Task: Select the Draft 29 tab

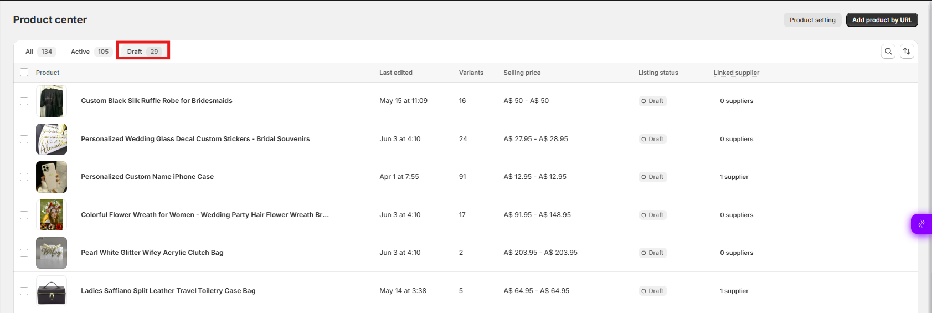Action: 143,52
